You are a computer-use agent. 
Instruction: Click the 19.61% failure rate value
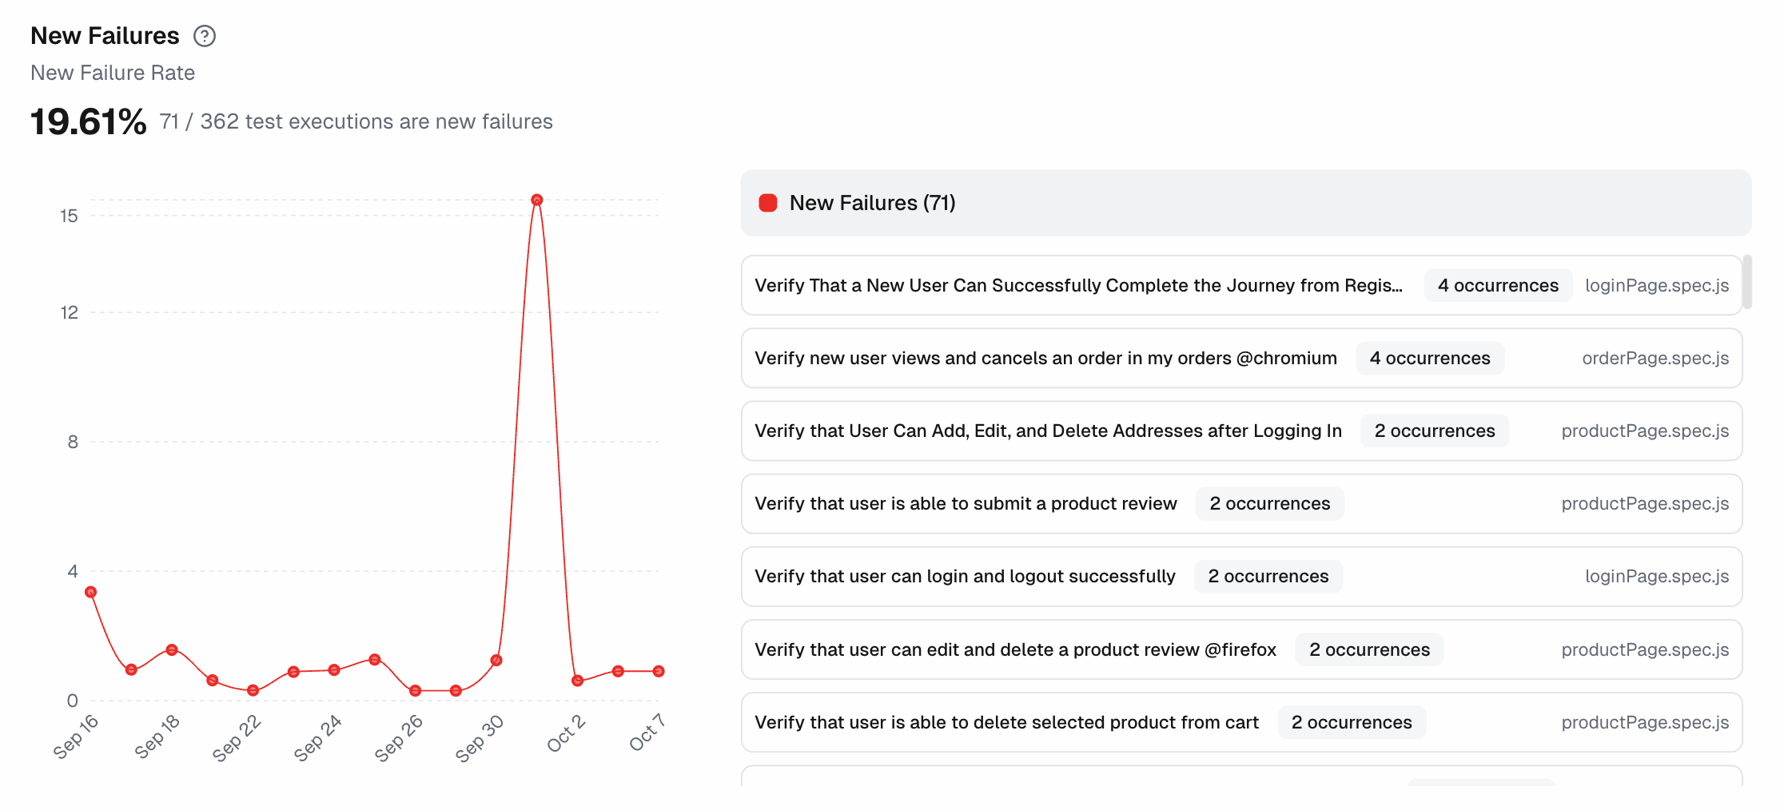click(89, 122)
